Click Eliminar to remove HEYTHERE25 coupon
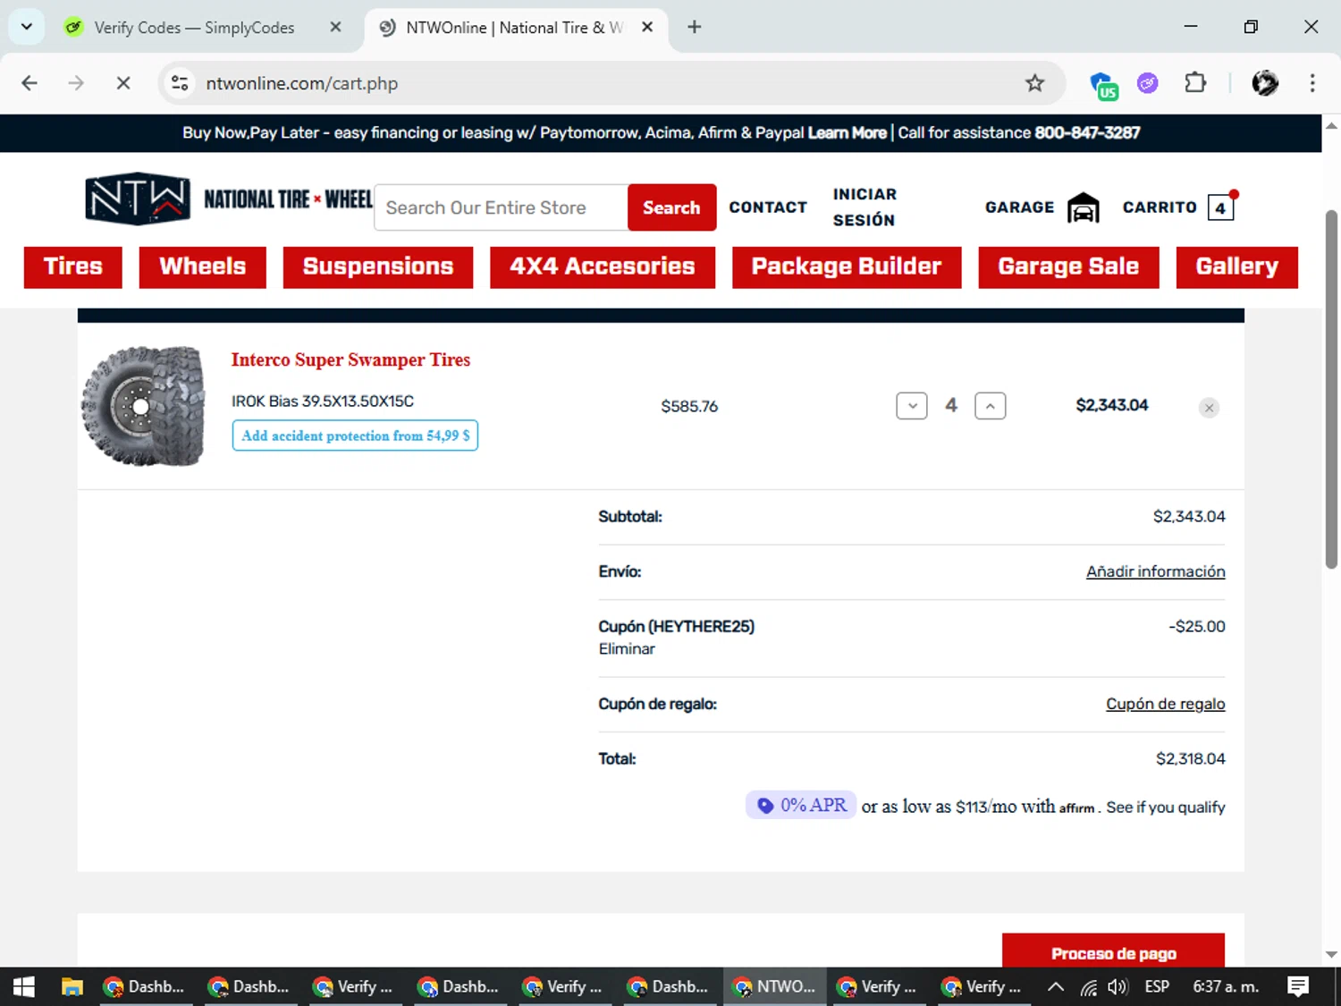The image size is (1341, 1006). point(627,649)
